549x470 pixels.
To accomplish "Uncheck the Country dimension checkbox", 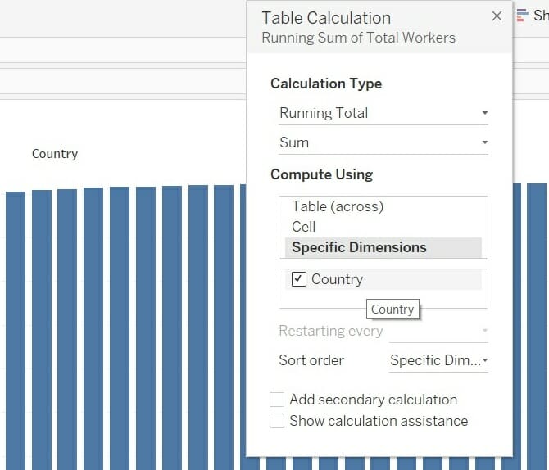I will 299,279.
